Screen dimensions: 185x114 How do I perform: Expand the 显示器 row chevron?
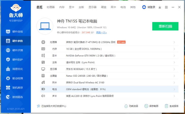pos(174,69)
